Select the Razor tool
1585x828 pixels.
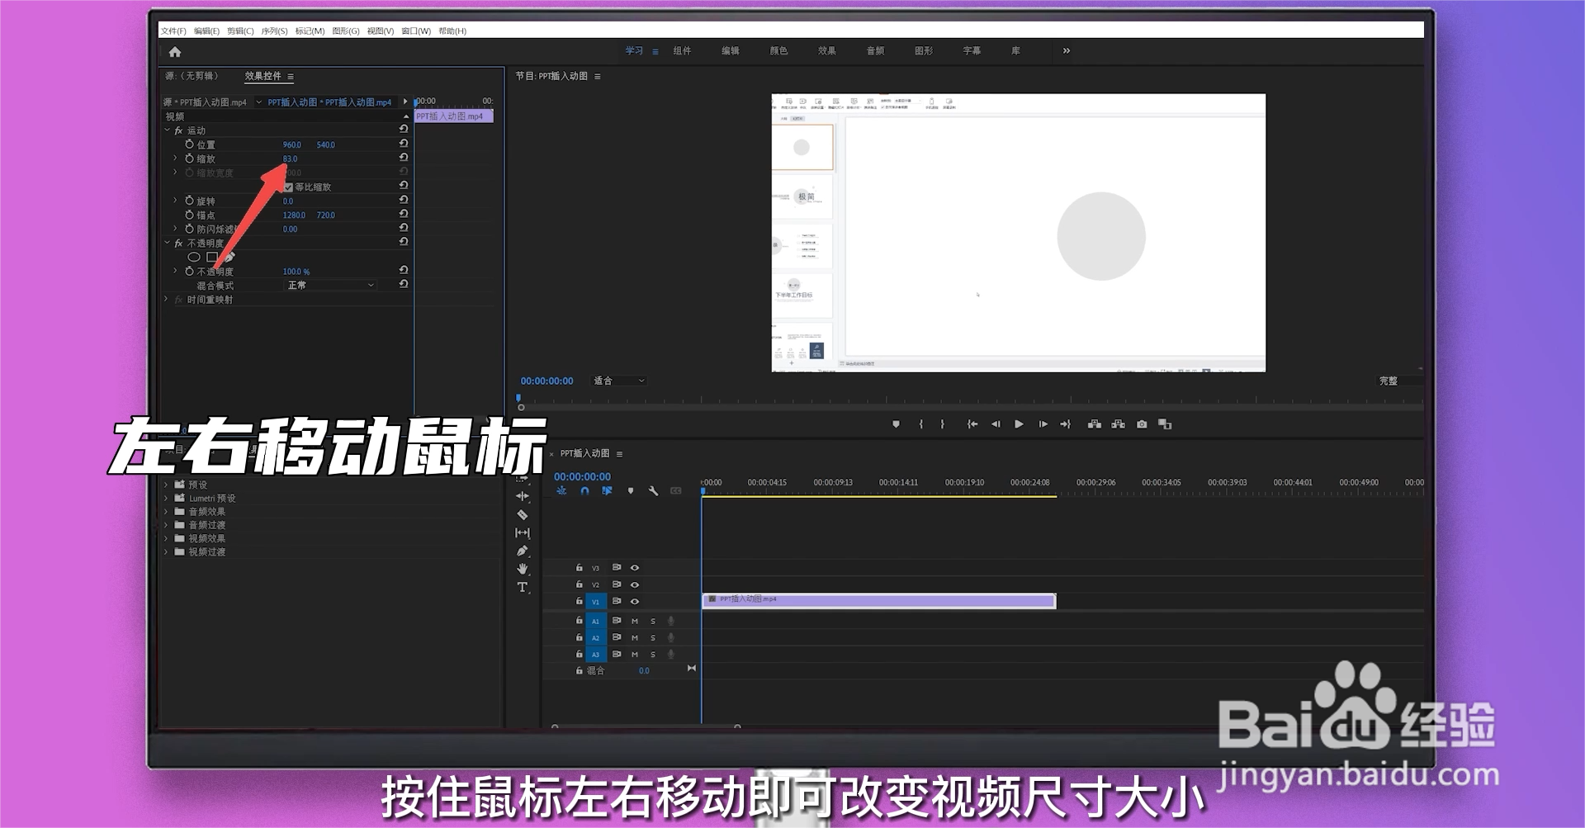point(523,514)
